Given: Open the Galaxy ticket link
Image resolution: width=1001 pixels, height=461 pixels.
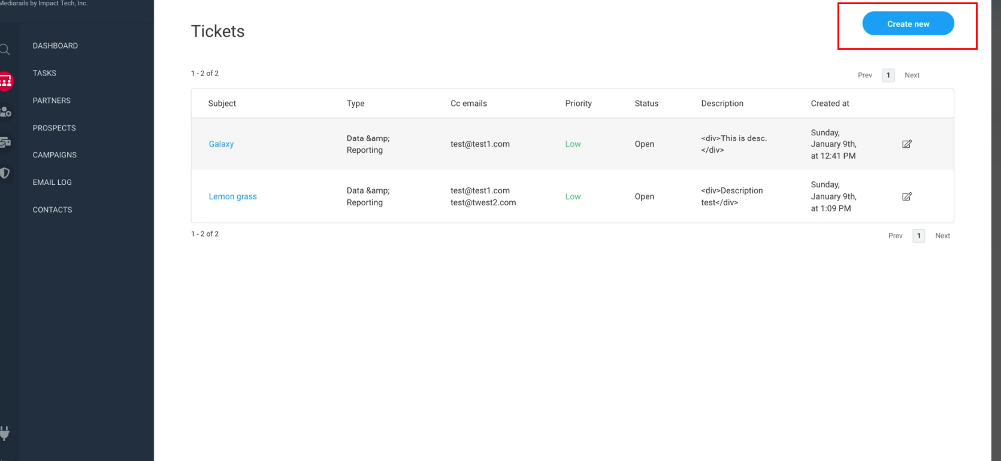Looking at the screenshot, I should [x=221, y=144].
